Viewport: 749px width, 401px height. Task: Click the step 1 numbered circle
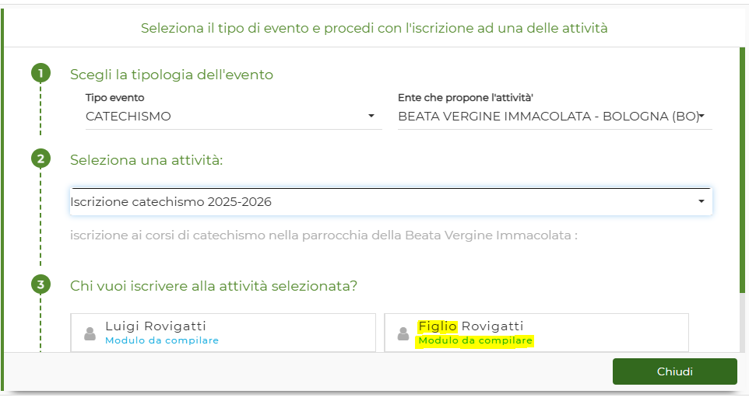40,73
